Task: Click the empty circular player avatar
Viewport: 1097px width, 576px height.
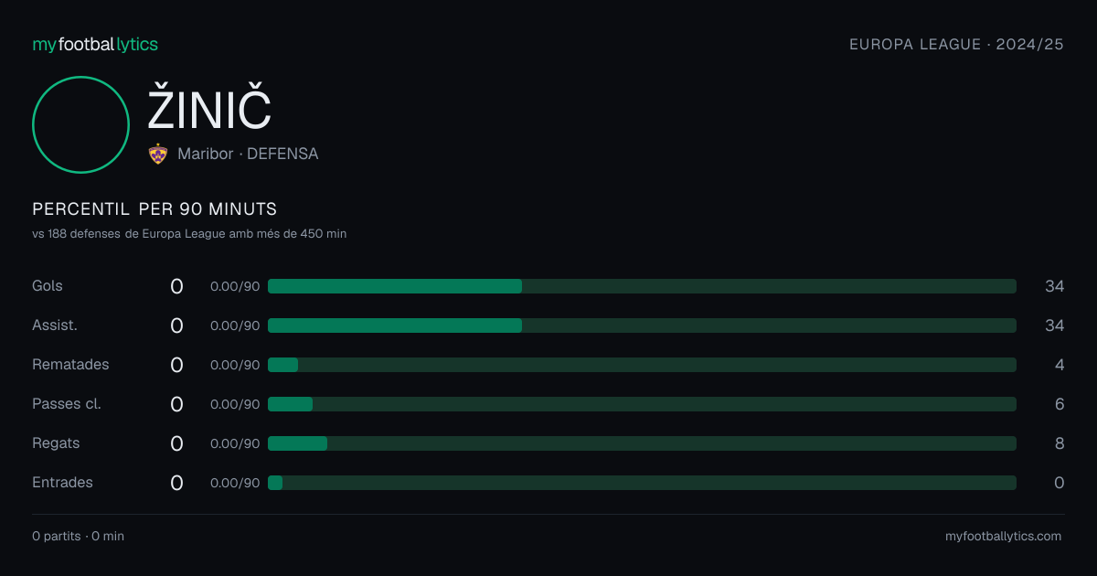Action: click(x=80, y=124)
